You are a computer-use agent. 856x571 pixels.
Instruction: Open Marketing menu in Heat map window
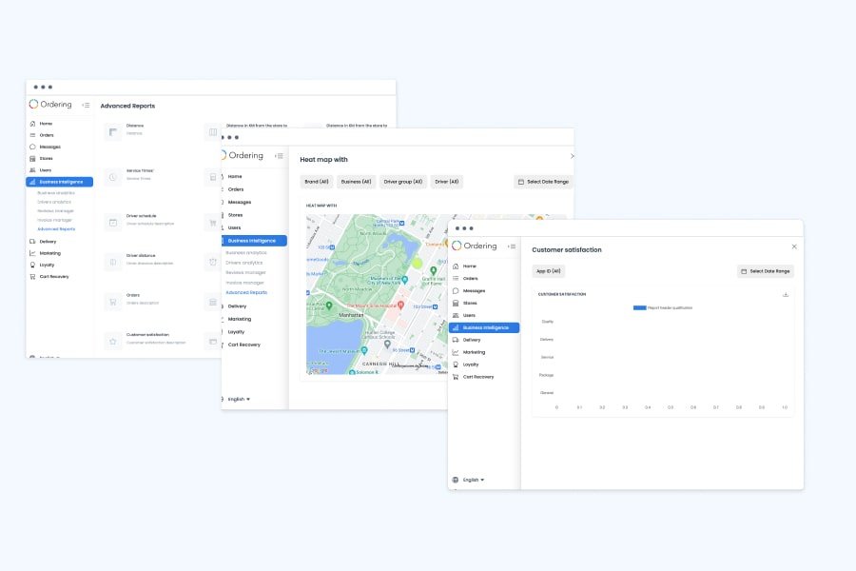click(239, 319)
